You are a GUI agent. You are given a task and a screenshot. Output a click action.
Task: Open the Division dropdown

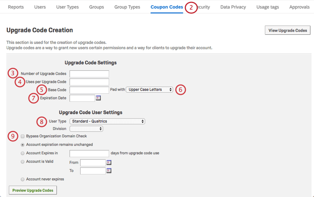click(86, 129)
